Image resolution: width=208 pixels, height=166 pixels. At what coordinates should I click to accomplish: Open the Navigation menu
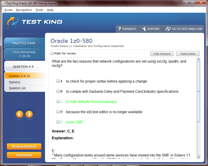(24, 10)
